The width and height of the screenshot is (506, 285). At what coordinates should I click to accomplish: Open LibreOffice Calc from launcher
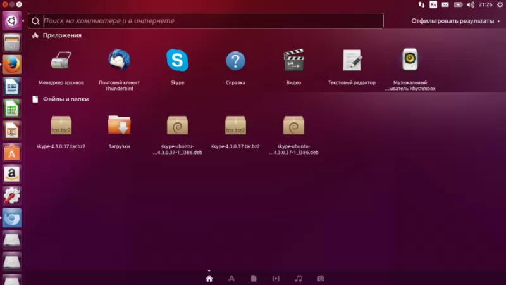click(11, 108)
